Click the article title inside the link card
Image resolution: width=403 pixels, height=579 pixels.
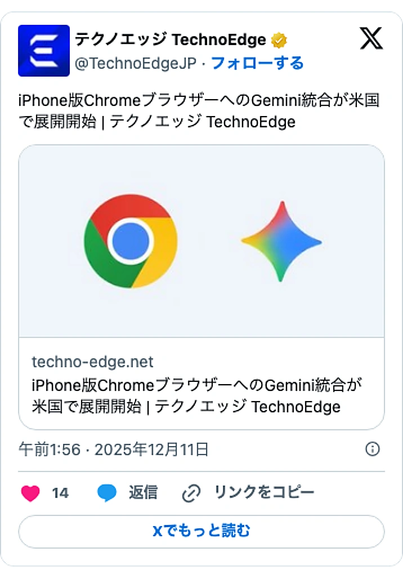pos(196,393)
